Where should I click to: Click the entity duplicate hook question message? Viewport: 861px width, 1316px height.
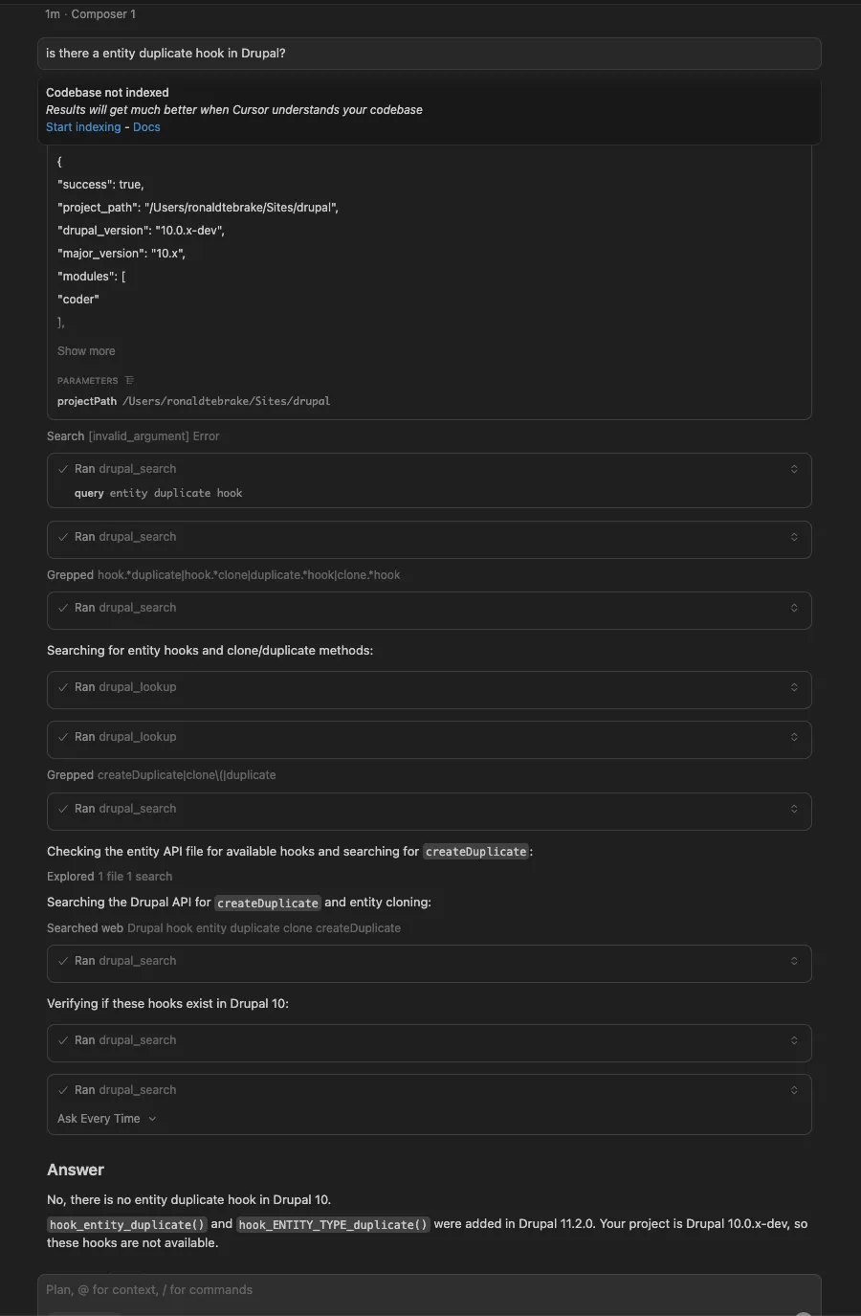click(429, 54)
